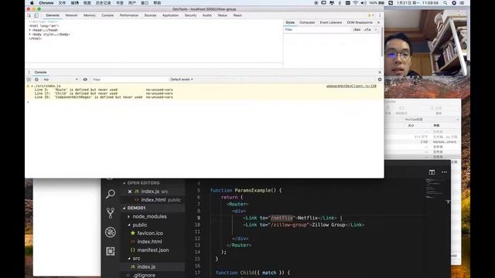Select index.html public in open editors
495x278 pixels.
point(157,200)
